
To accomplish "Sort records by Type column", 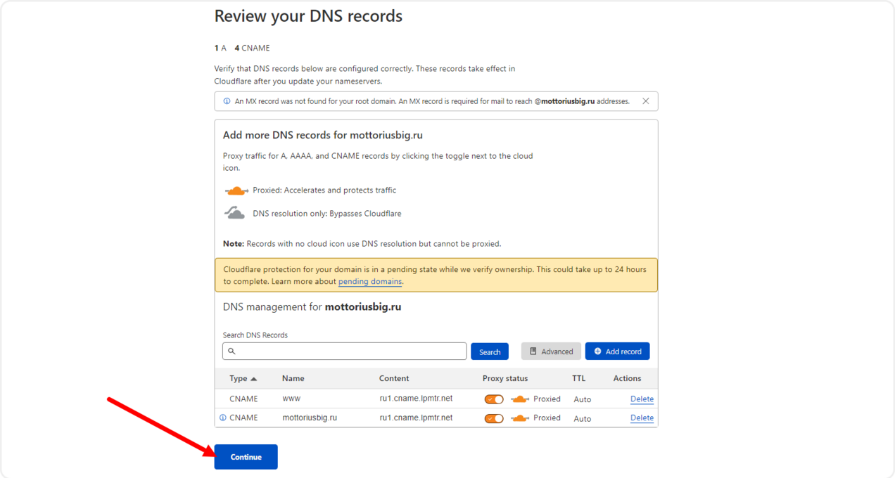I will pos(243,378).
